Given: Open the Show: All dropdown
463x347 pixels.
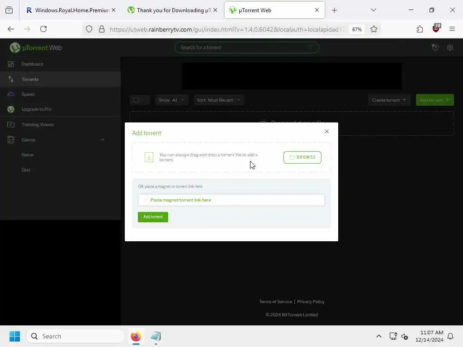Looking at the screenshot, I should [171, 100].
